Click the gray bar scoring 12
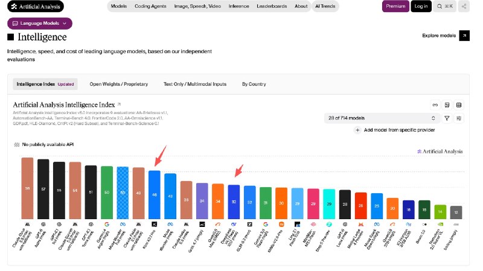 [456, 212]
